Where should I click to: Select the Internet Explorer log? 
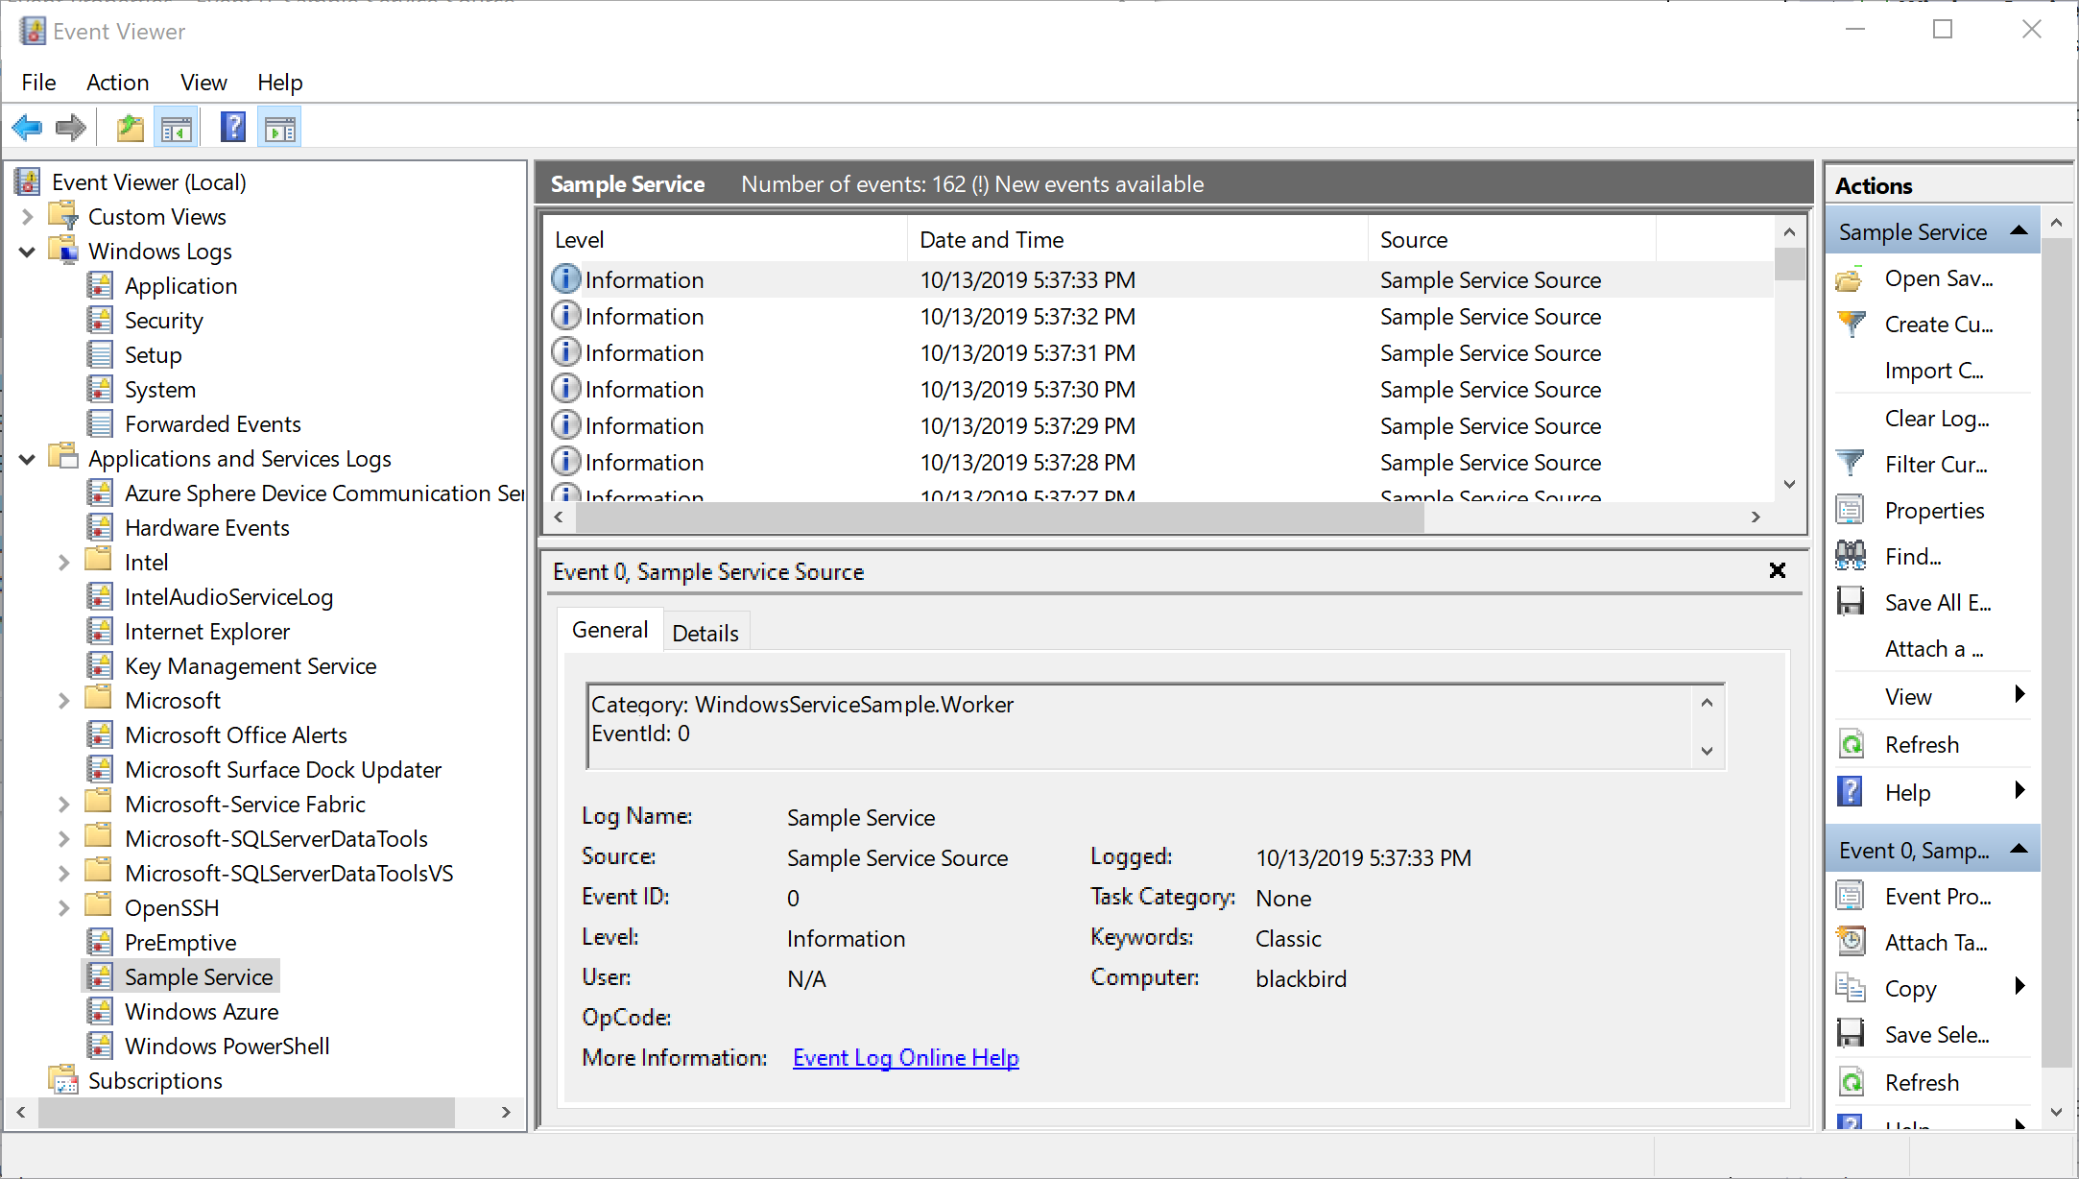[207, 632]
